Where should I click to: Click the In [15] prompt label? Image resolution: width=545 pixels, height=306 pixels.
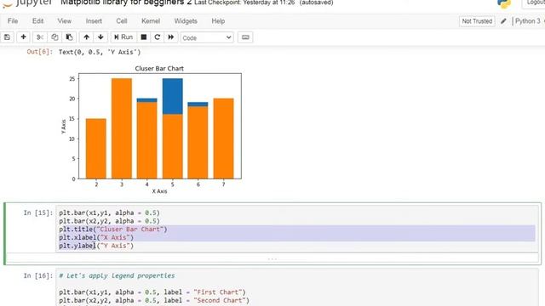pos(38,213)
